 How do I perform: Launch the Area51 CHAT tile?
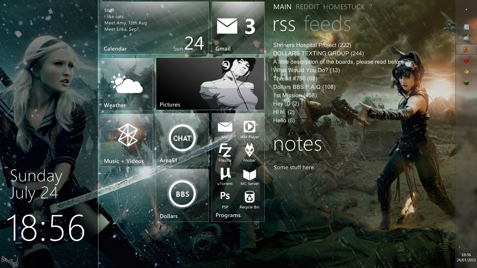(x=182, y=140)
